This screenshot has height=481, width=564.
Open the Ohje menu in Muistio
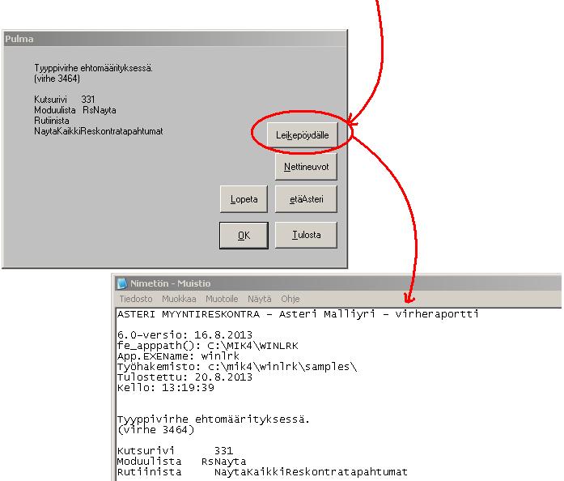pyautogui.click(x=290, y=299)
